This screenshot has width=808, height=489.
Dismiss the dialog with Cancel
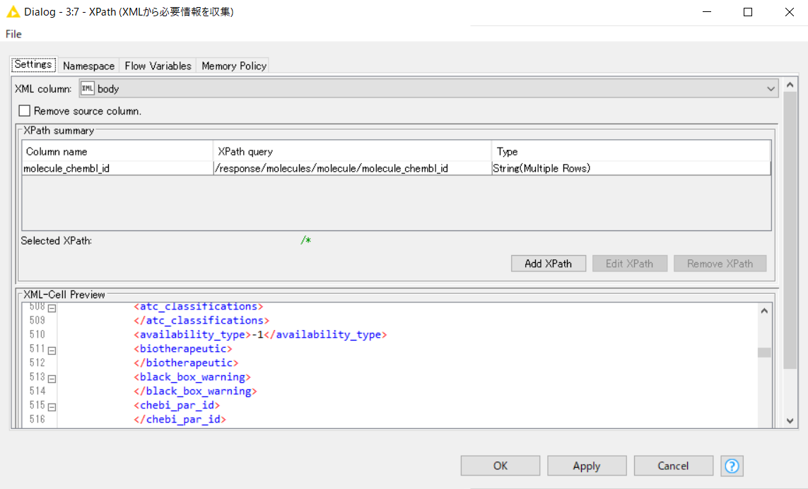(x=673, y=466)
